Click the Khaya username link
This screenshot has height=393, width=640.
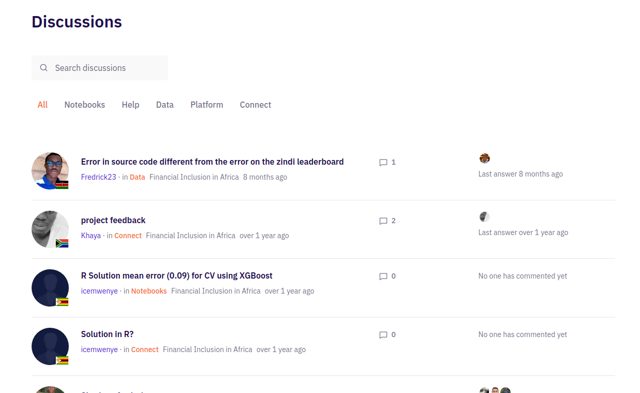click(91, 236)
